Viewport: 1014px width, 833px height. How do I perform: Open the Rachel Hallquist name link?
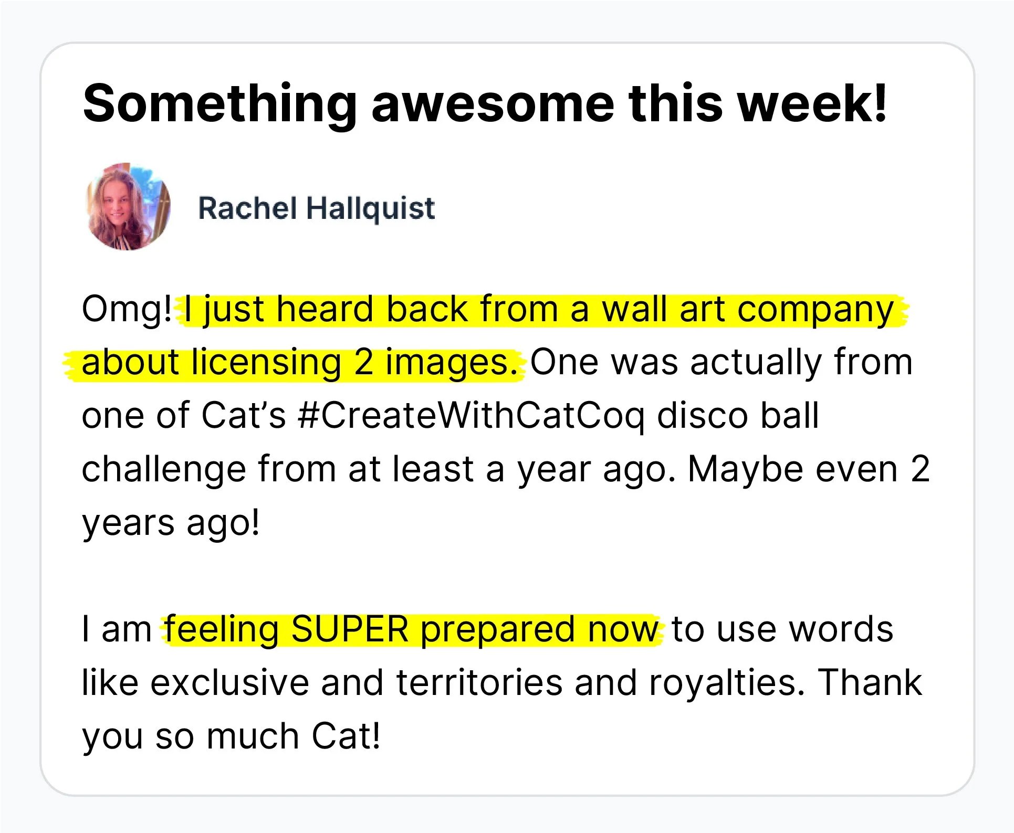[x=316, y=208]
